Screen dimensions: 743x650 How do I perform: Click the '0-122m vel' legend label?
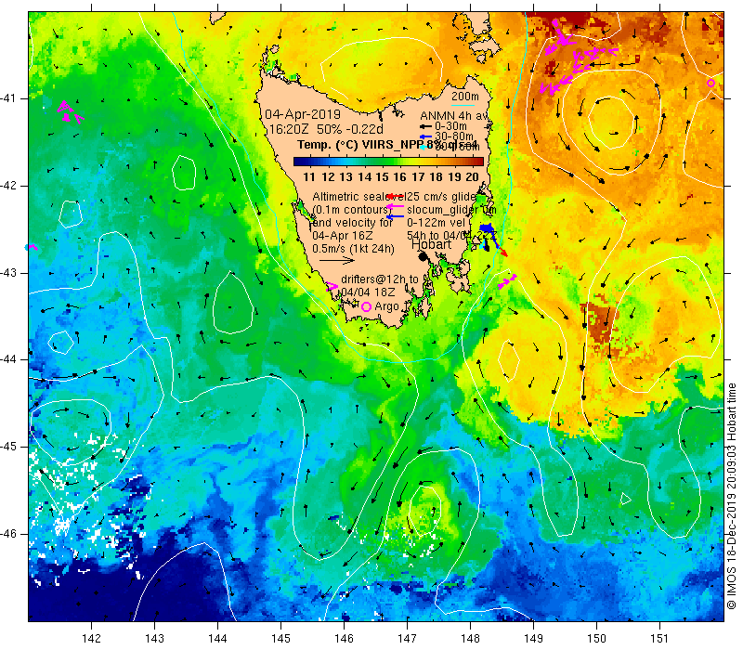click(x=437, y=223)
